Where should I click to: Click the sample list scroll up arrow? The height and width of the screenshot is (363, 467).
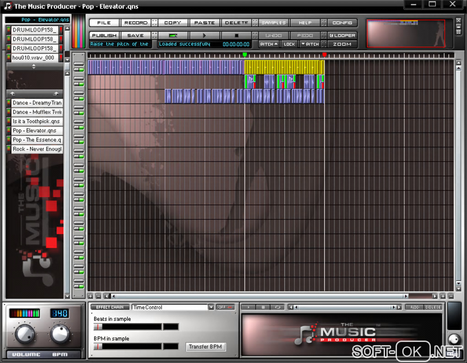click(67, 28)
